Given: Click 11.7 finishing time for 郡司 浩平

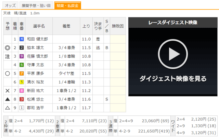Looking at the screenshot, I should [86, 108].
